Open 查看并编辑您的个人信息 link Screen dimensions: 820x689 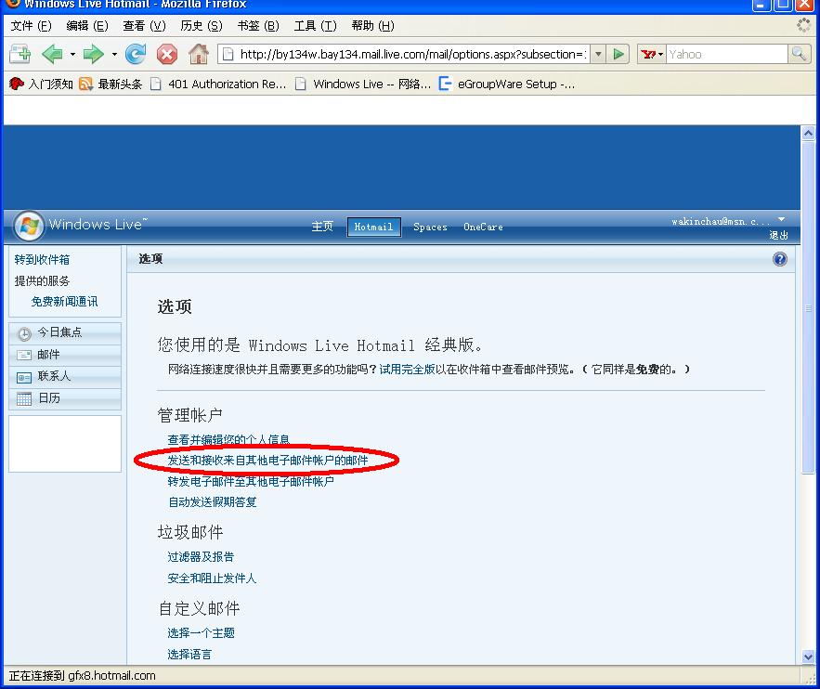(228, 439)
